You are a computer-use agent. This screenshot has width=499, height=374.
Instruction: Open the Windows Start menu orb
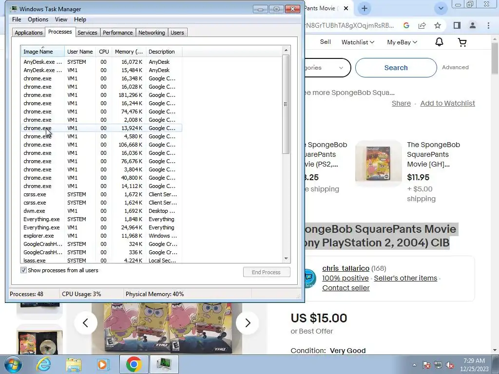point(13,364)
